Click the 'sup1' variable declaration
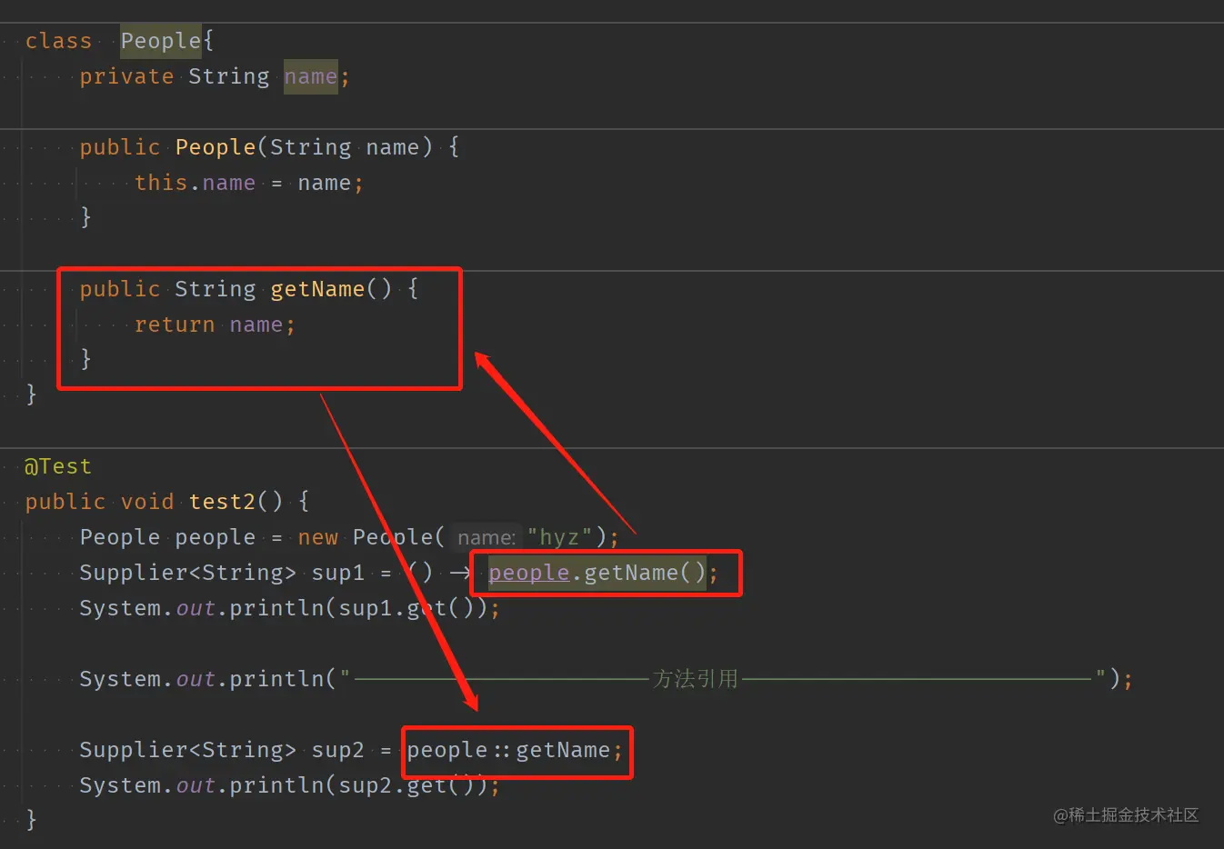 point(338,573)
